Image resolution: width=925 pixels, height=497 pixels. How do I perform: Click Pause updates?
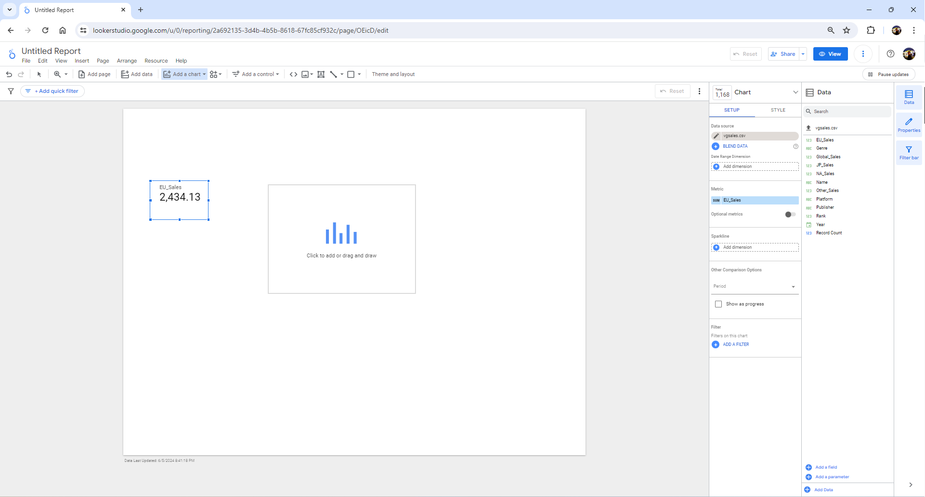[888, 74]
